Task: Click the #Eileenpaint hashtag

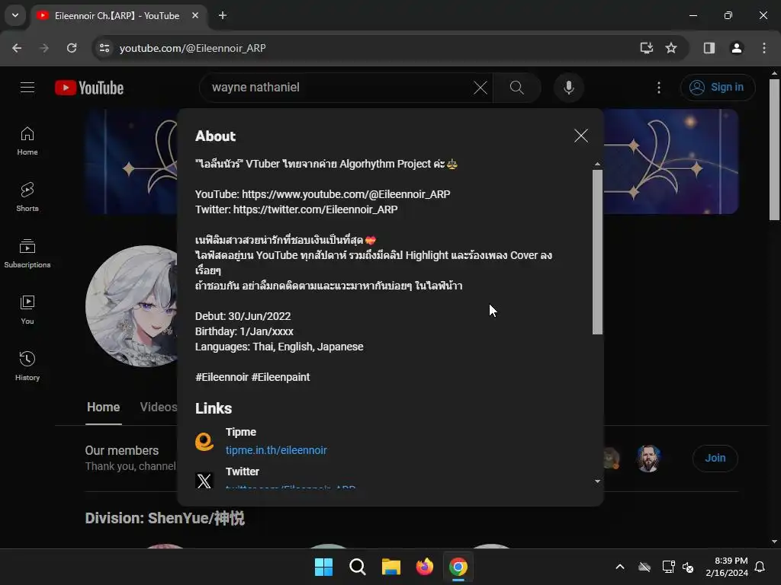Action: click(281, 377)
